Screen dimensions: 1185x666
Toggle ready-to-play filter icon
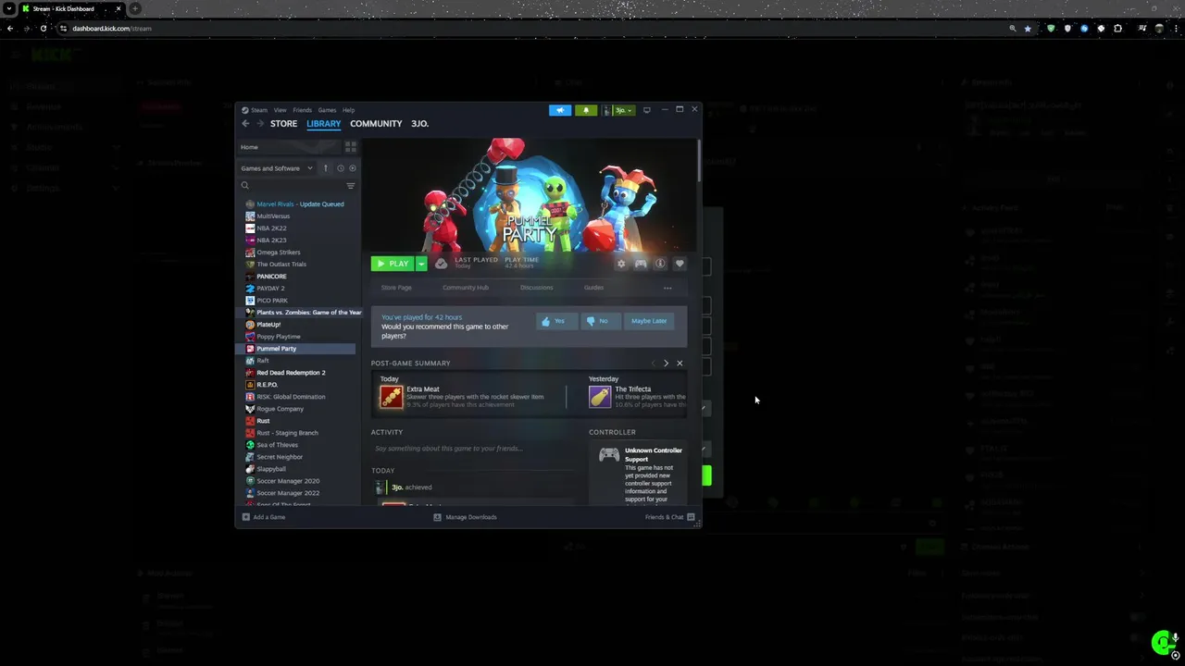pos(352,168)
